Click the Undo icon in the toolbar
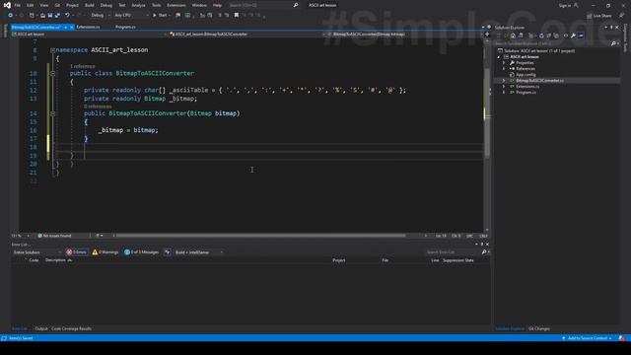 [67, 16]
